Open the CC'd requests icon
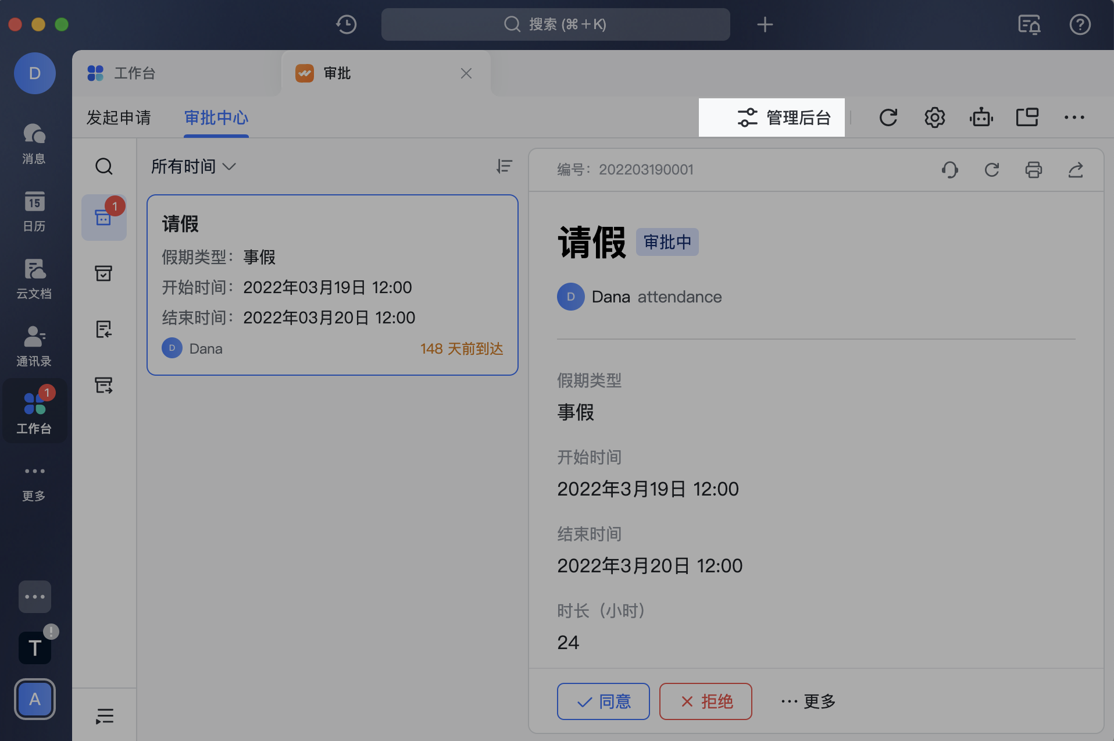This screenshot has height=741, width=1114. (104, 385)
